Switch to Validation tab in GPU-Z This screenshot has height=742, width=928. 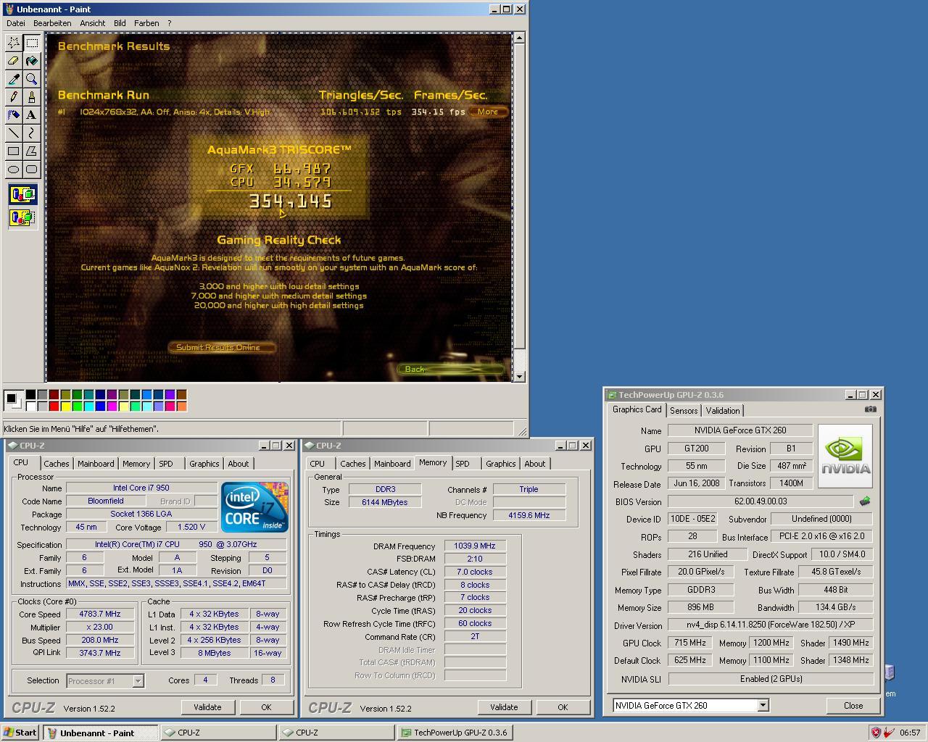pos(723,411)
